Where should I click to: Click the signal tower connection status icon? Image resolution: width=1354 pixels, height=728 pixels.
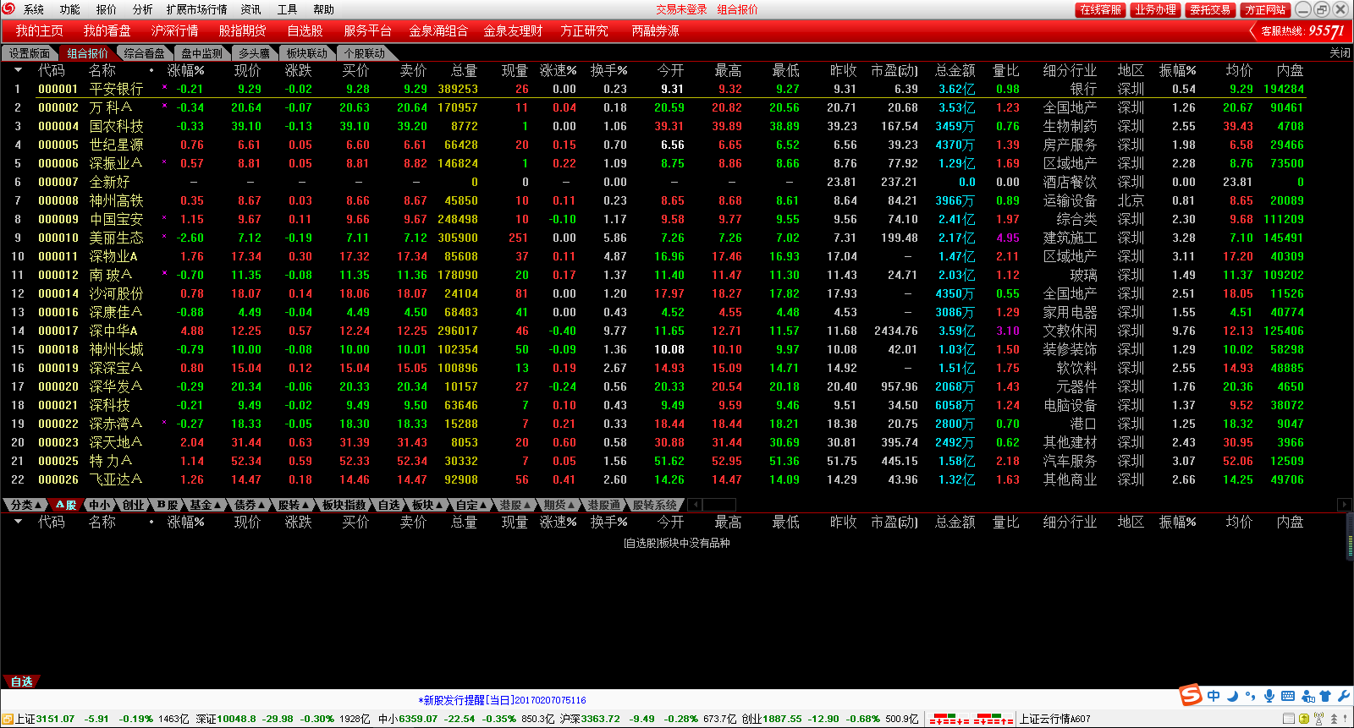click(1318, 719)
